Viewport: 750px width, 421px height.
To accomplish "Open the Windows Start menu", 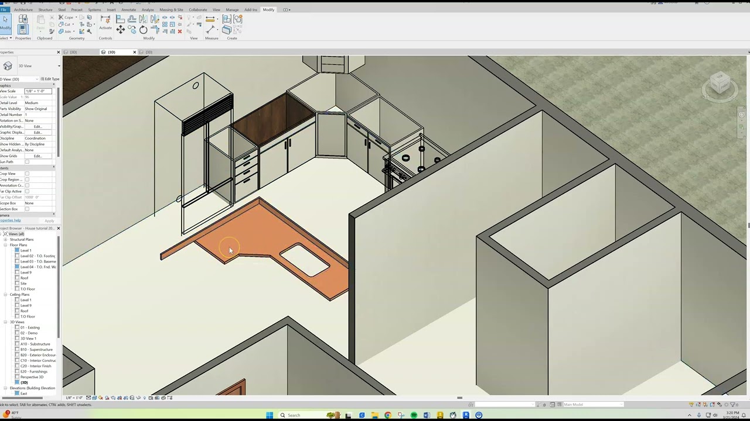I will pos(270,415).
